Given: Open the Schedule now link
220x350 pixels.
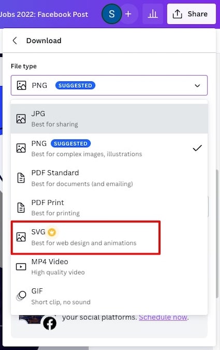Looking at the screenshot, I should (x=163, y=317).
